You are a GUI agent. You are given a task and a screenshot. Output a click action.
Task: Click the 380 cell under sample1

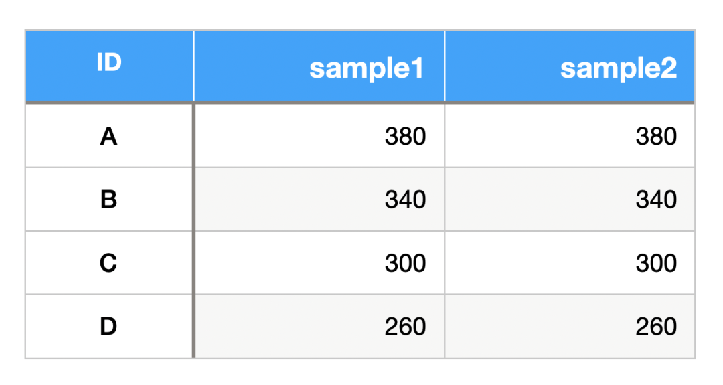coord(405,137)
